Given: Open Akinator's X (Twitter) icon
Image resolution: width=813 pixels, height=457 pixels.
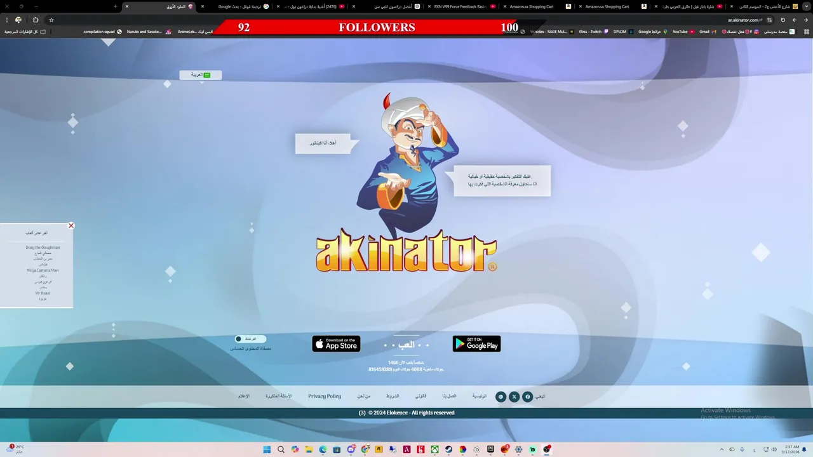Looking at the screenshot, I should (514, 397).
